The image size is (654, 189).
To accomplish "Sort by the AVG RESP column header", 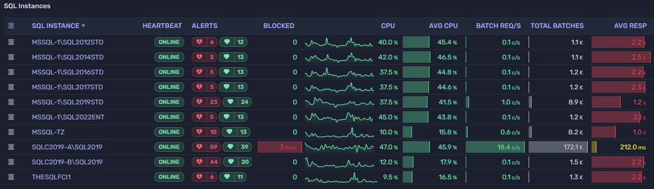I will [630, 26].
